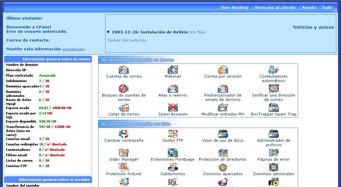The image size is (341, 187).
Task: Open the Páginas de error icon
Action: click(x=274, y=153)
